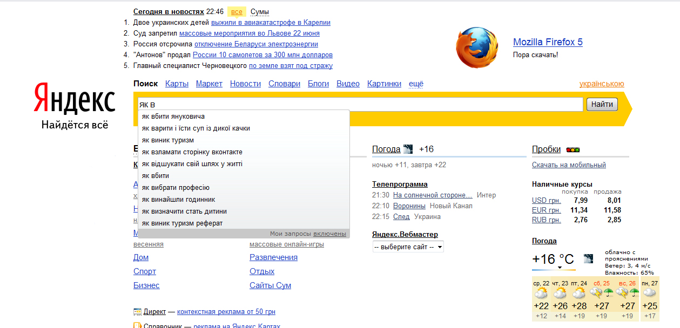Open news about мероприятия во Львове
680x328 pixels.
(x=249, y=33)
